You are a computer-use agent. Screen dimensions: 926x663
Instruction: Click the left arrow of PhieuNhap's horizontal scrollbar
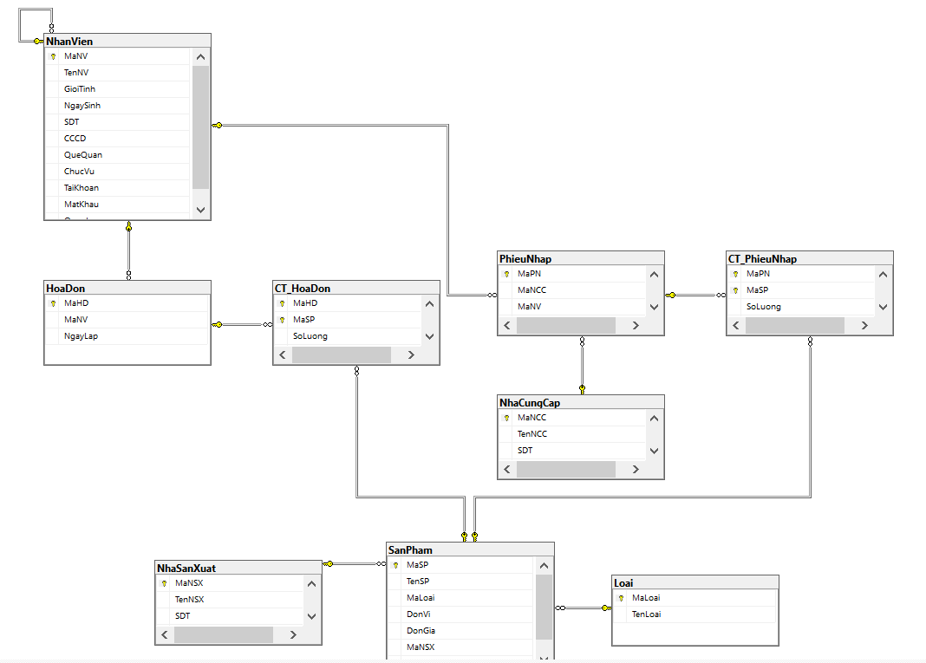[506, 325]
